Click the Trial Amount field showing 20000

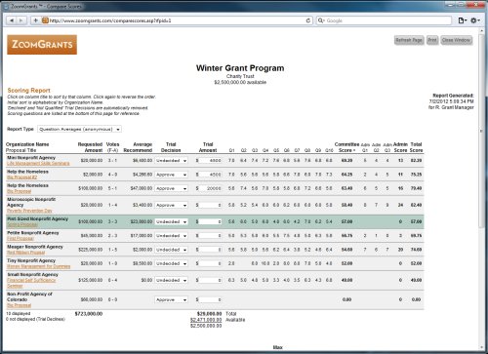coord(210,188)
